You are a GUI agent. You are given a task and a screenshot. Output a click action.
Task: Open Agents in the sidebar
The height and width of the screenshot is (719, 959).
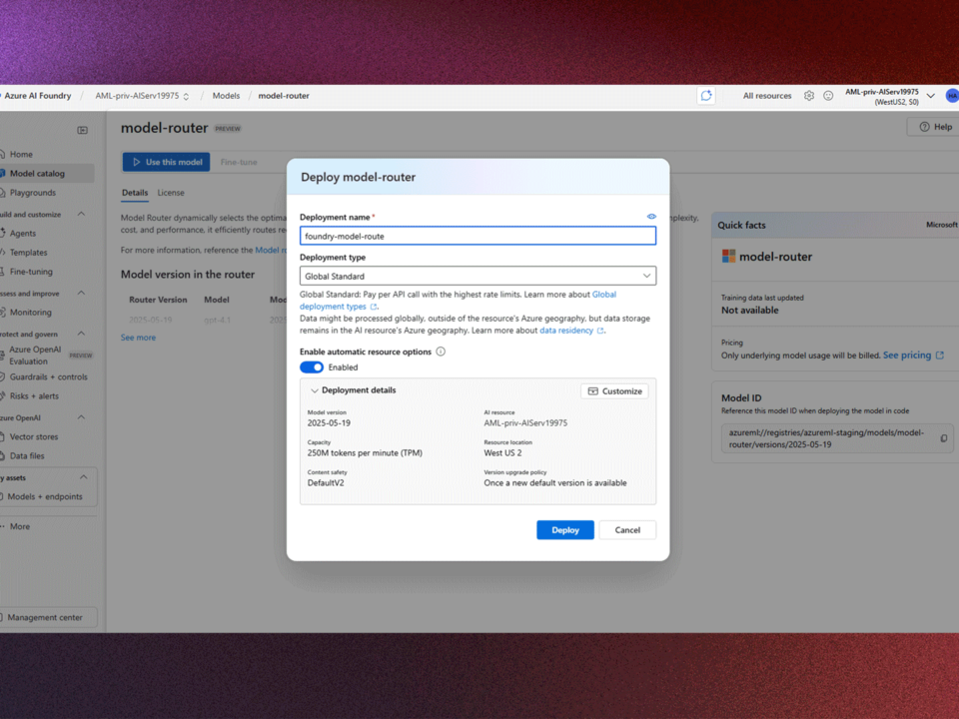click(23, 234)
